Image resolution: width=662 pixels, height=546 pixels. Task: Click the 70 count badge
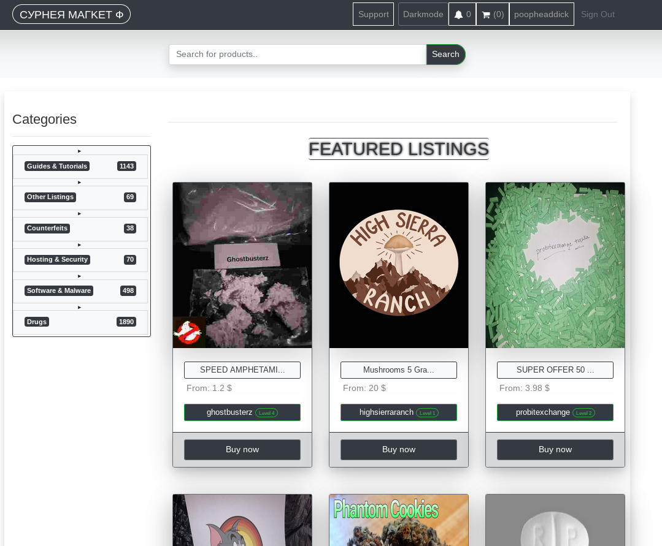coord(130,259)
